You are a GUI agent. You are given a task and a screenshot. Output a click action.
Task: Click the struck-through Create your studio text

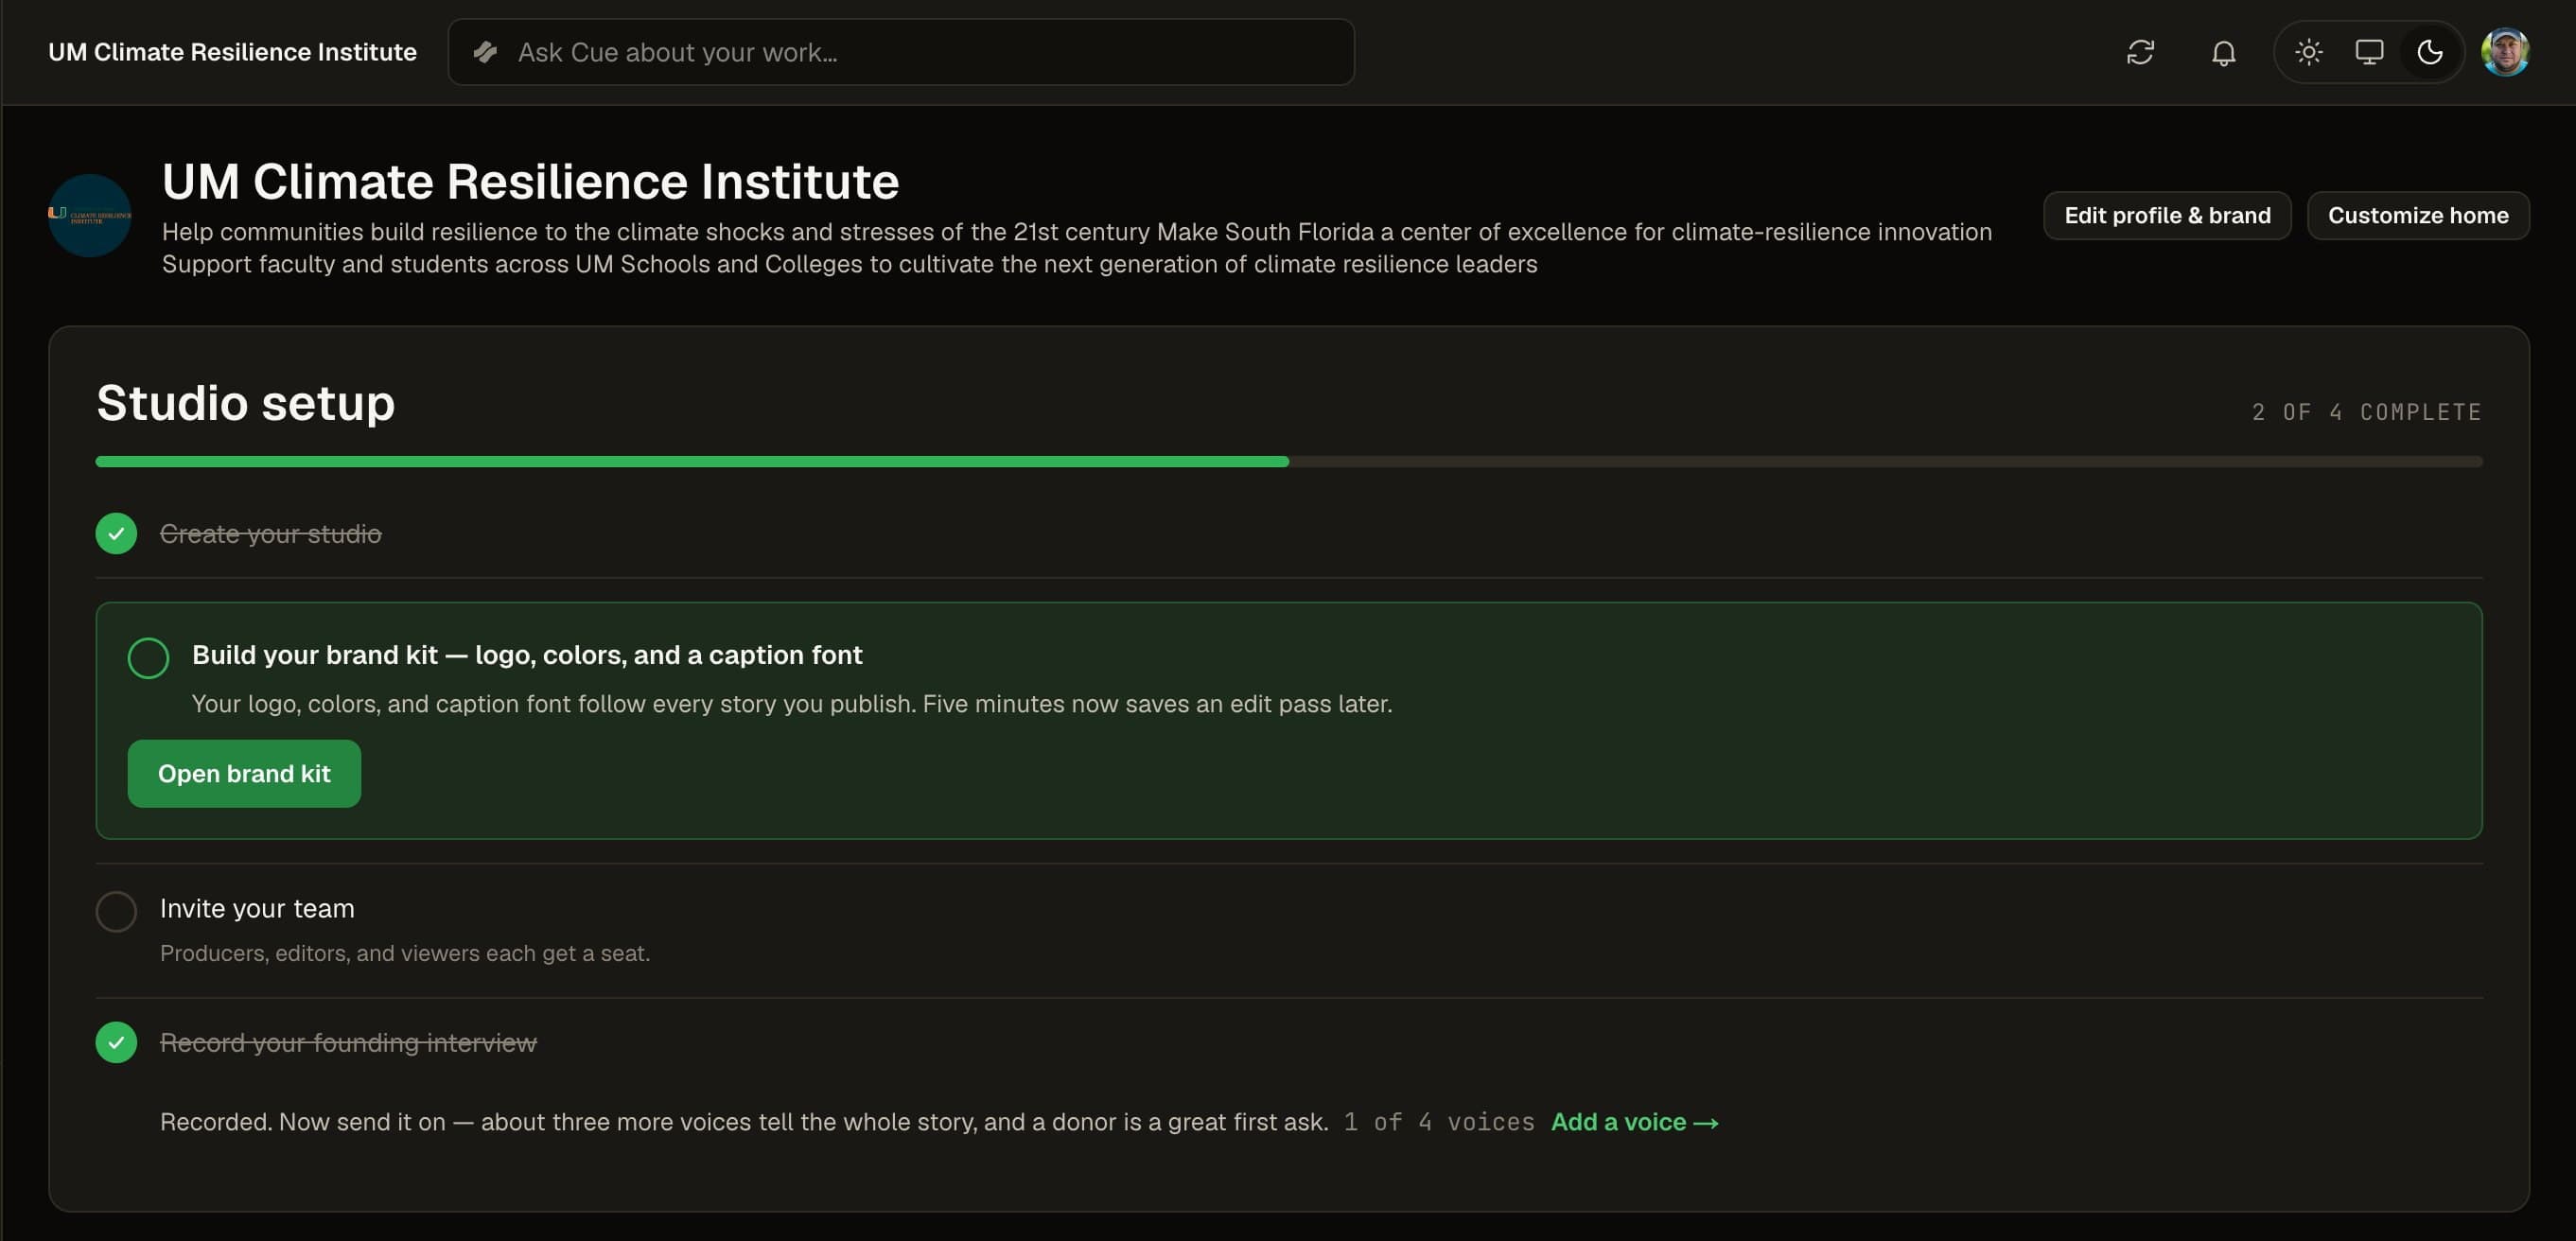[271, 534]
